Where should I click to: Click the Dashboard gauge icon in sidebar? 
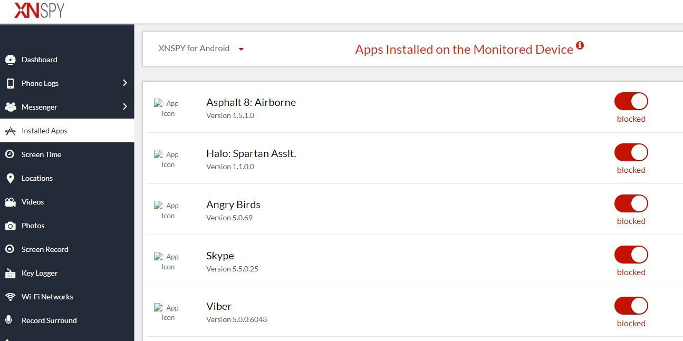[10, 60]
